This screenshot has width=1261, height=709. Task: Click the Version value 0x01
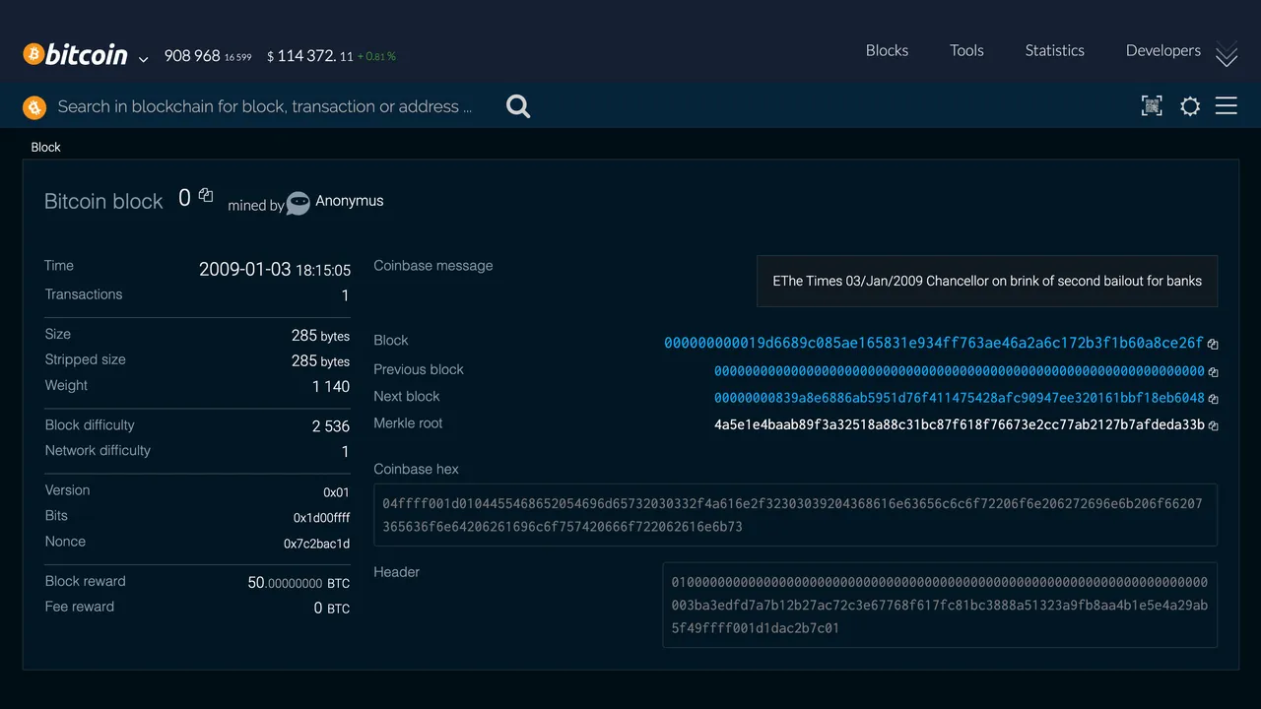coord(336,492)
